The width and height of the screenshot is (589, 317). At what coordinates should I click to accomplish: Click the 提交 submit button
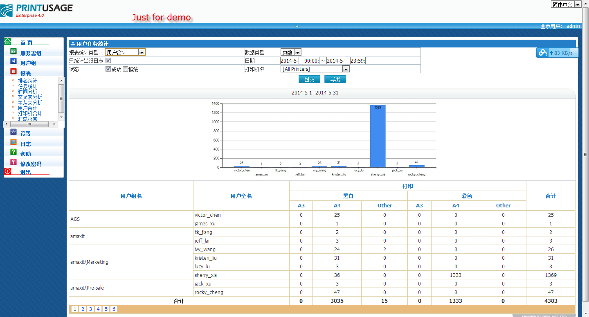pyautogui.click(x=309, y=79)
